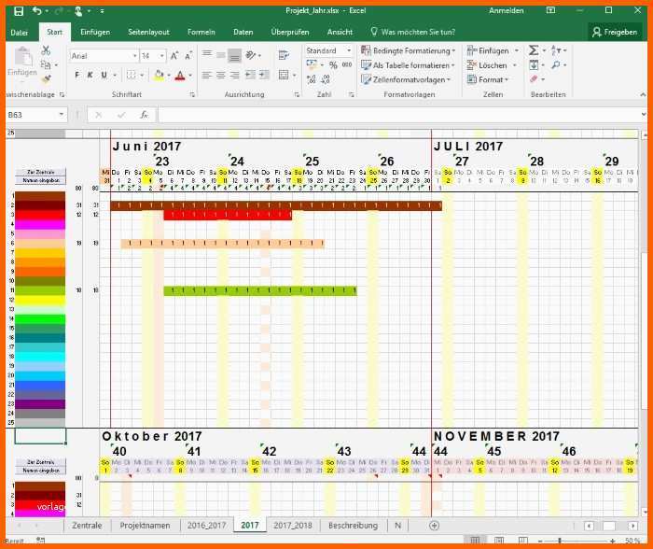Clear contents with the eraser icon

point(534,78)
